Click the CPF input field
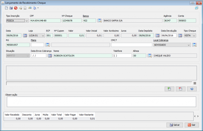The width and height of the screenshot is (203, 131). 45,21
